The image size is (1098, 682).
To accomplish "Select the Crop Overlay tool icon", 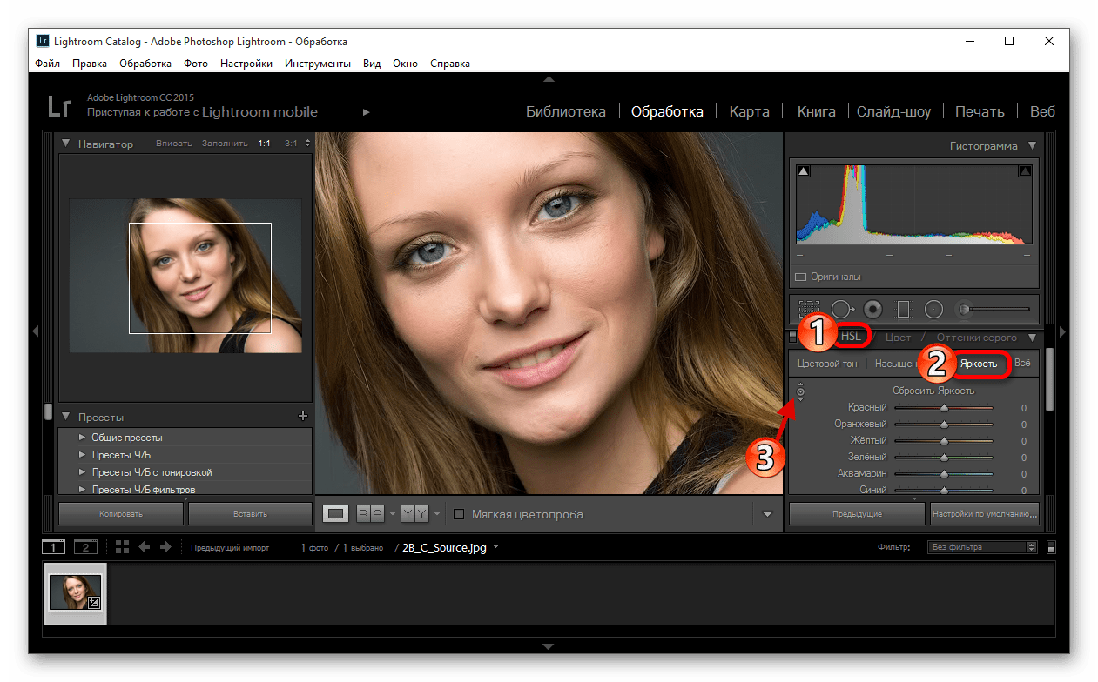I will [809, 309].
